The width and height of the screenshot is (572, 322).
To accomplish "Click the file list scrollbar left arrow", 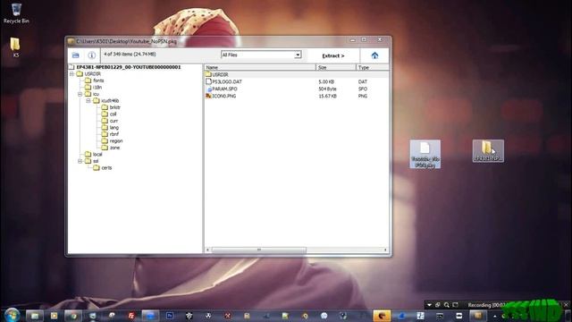I will tap(207, 250).
